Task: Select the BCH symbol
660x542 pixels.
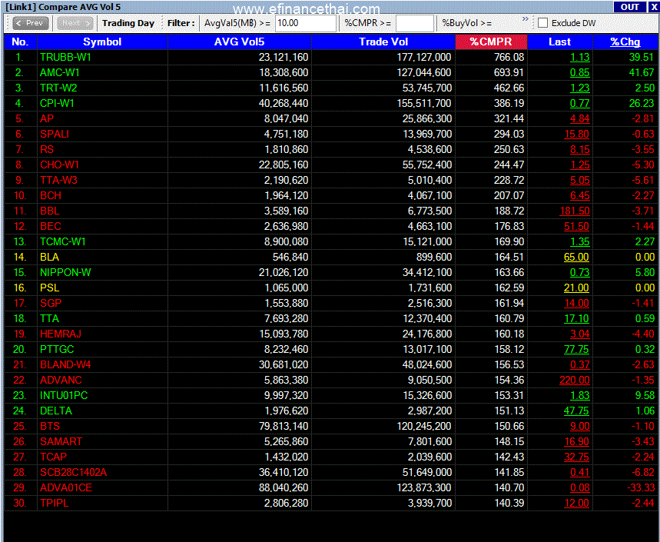Action: click(51, 196)
